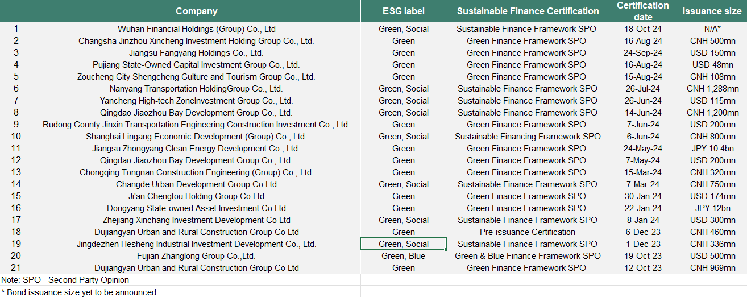Viewport: 747px width, 297px height.
Task: Select the N/A* issuance size cell
Action: pyautogui.click(x=712, y=29)
